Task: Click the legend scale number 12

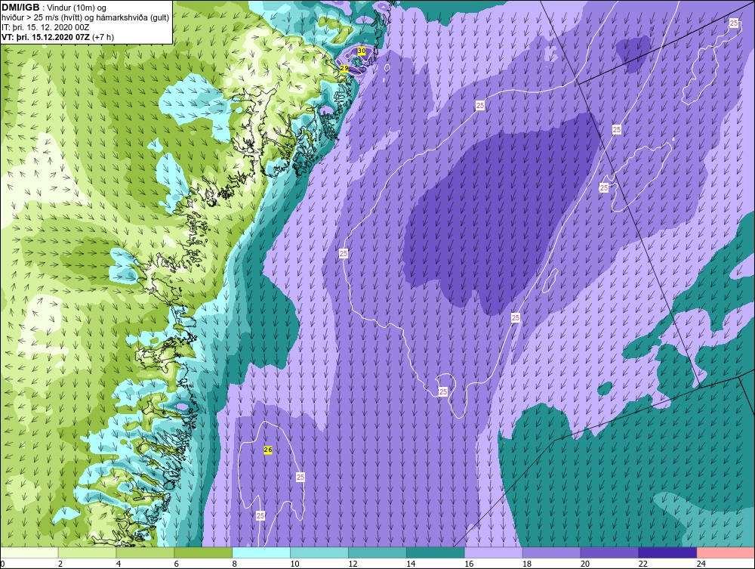Action: tap(353, 564)
